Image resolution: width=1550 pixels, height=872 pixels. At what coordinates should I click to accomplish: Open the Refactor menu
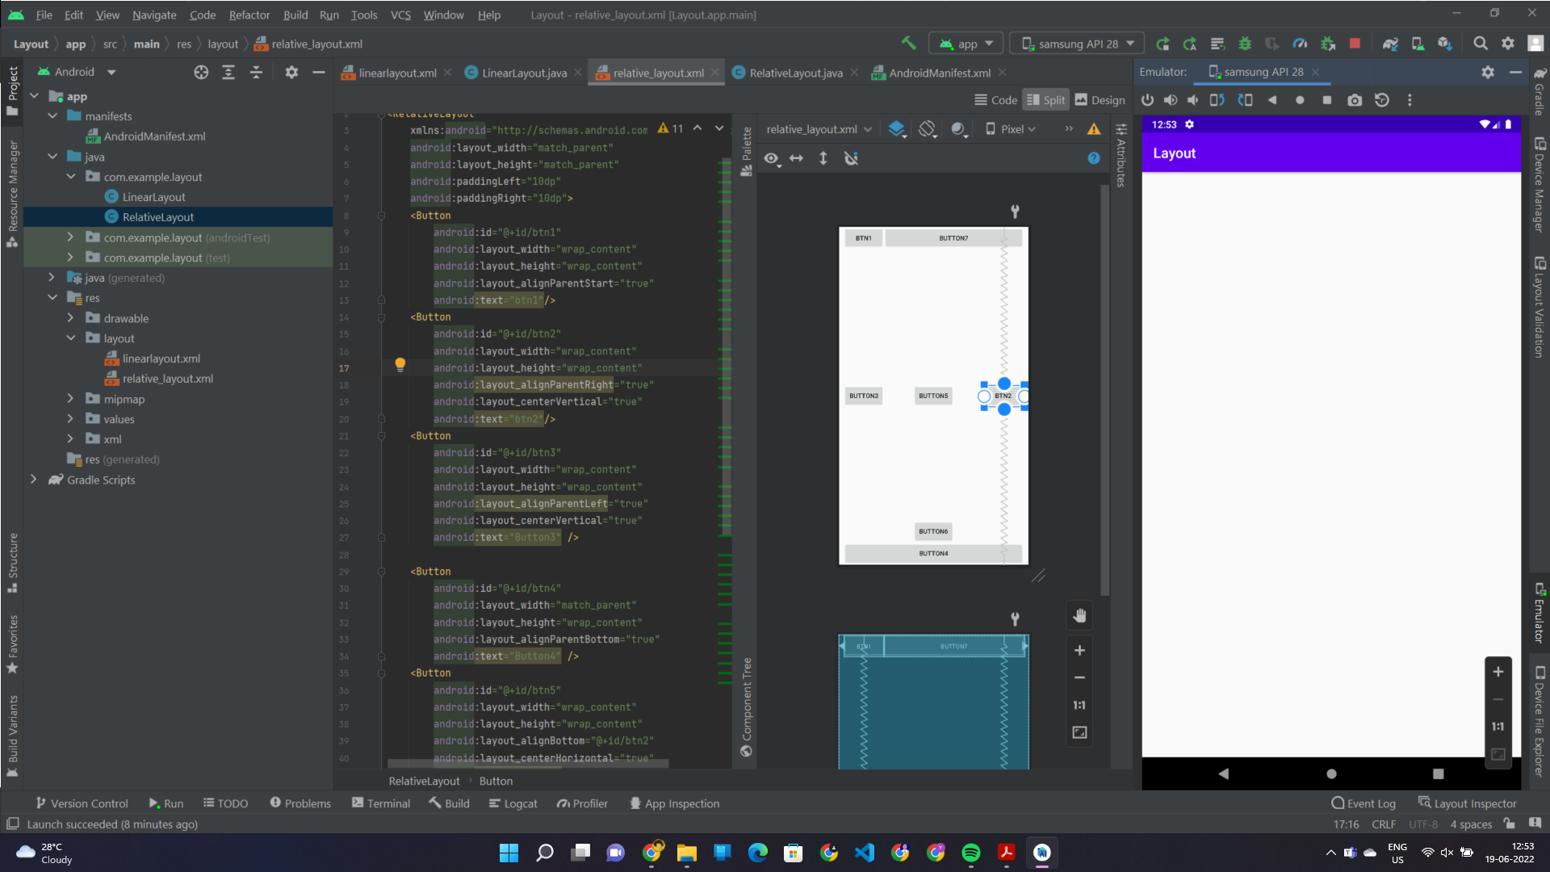click(x=249, y=15)
